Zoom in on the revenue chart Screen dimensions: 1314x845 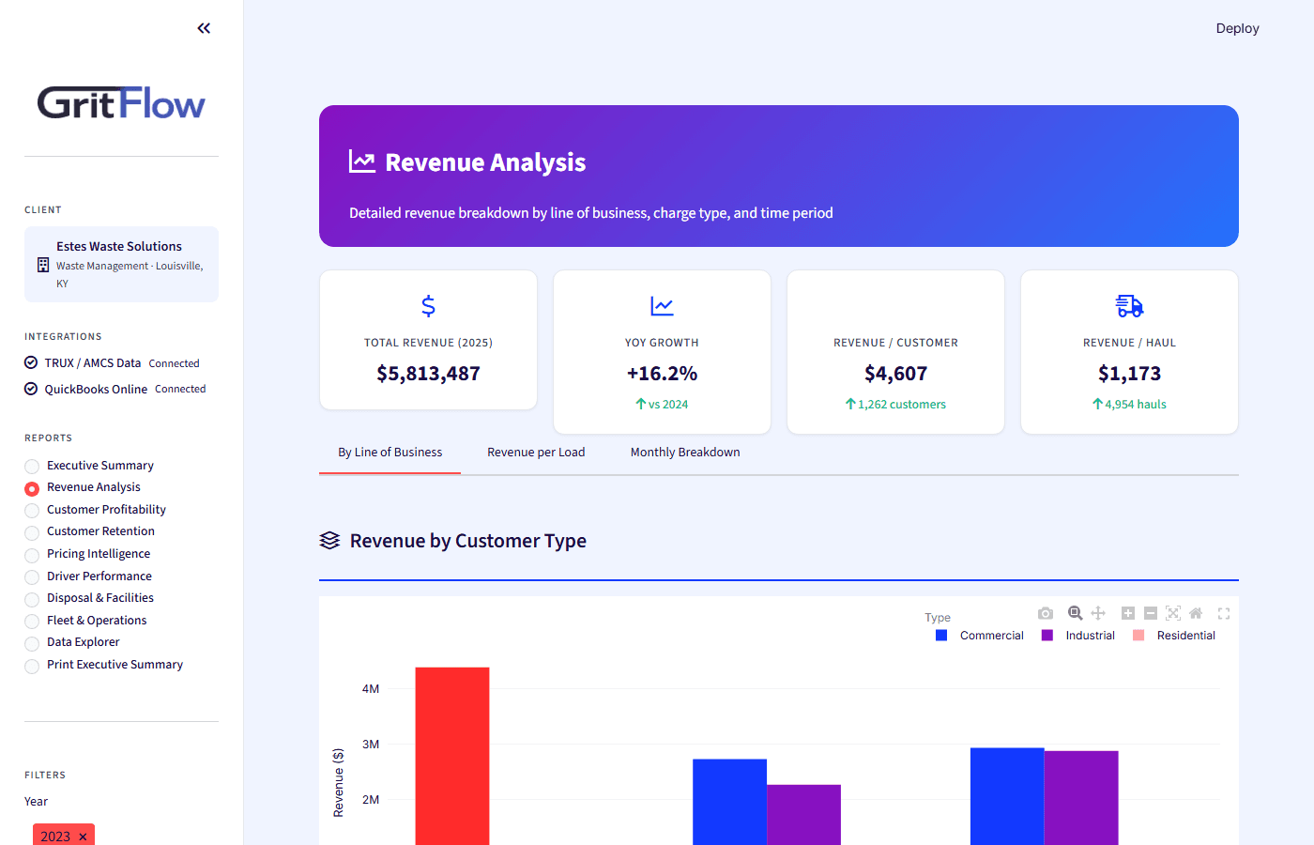[1127, 613]
